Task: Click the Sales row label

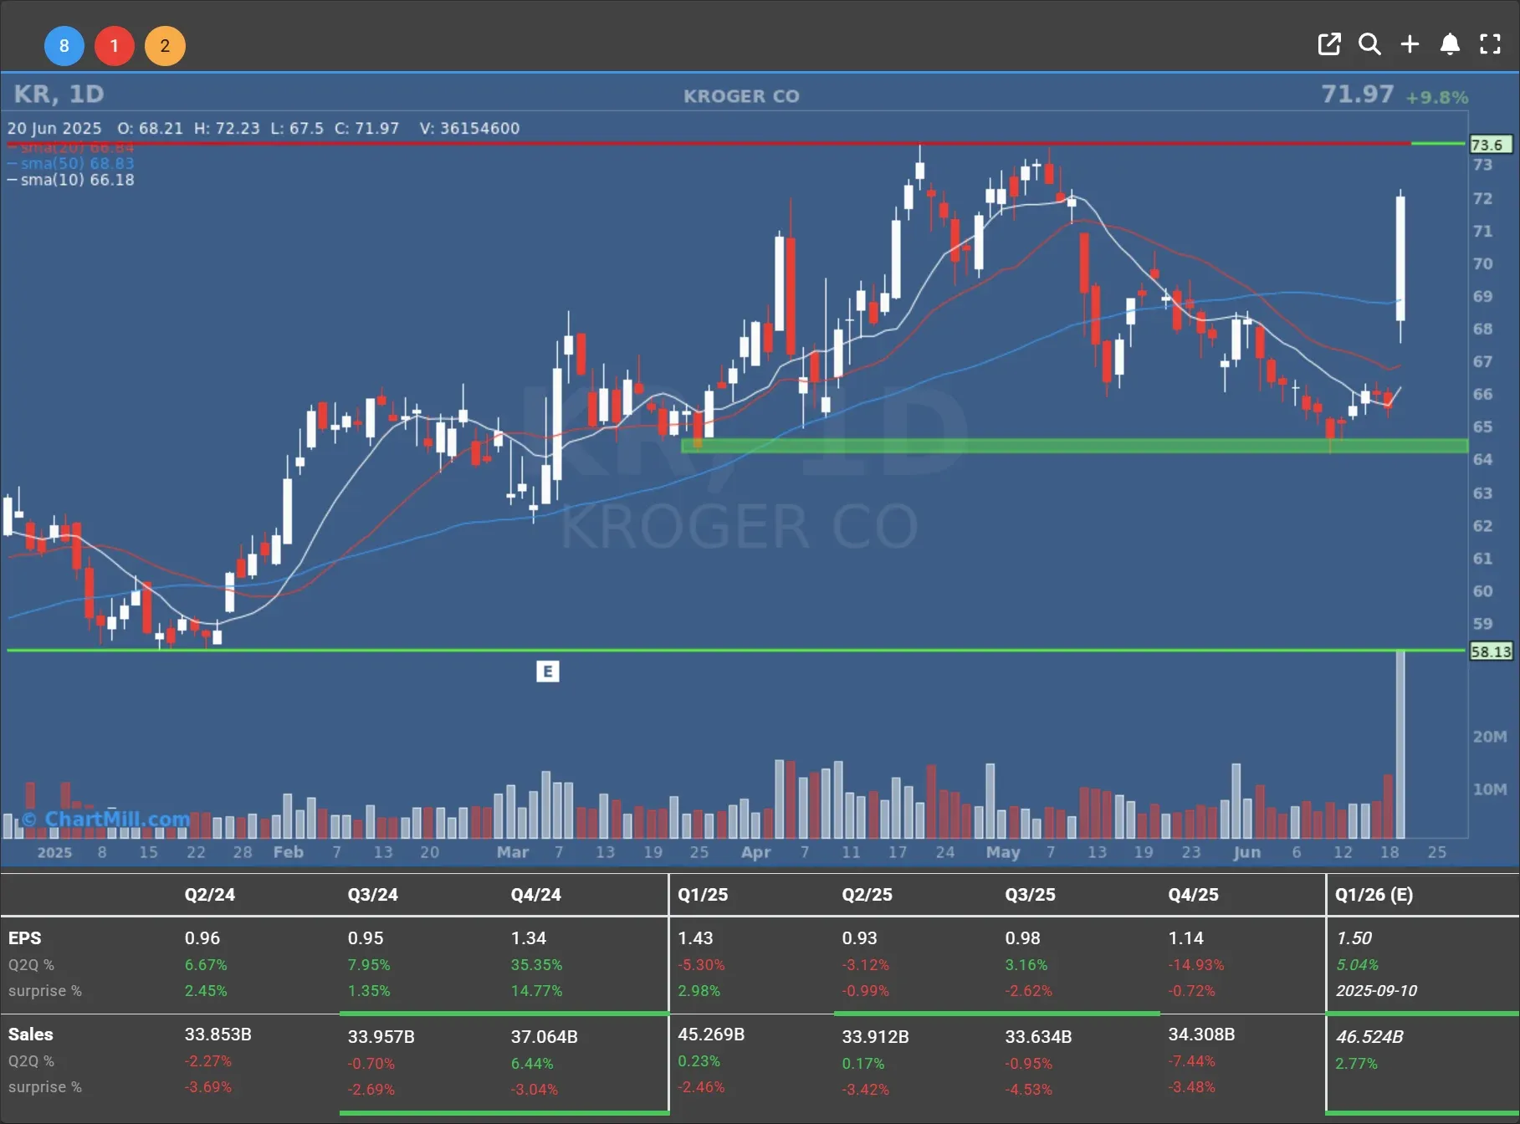Action: tap(31, 1035)
